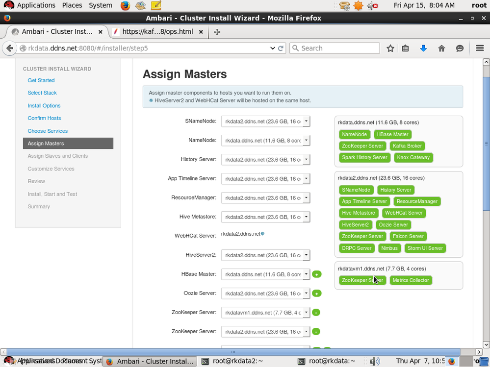This screenshot has width=490, height=367.
Task: Go to Firefox home page icon
Action: point(441,48)
